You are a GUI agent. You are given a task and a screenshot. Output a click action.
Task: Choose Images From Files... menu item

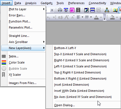pos(23,83)
